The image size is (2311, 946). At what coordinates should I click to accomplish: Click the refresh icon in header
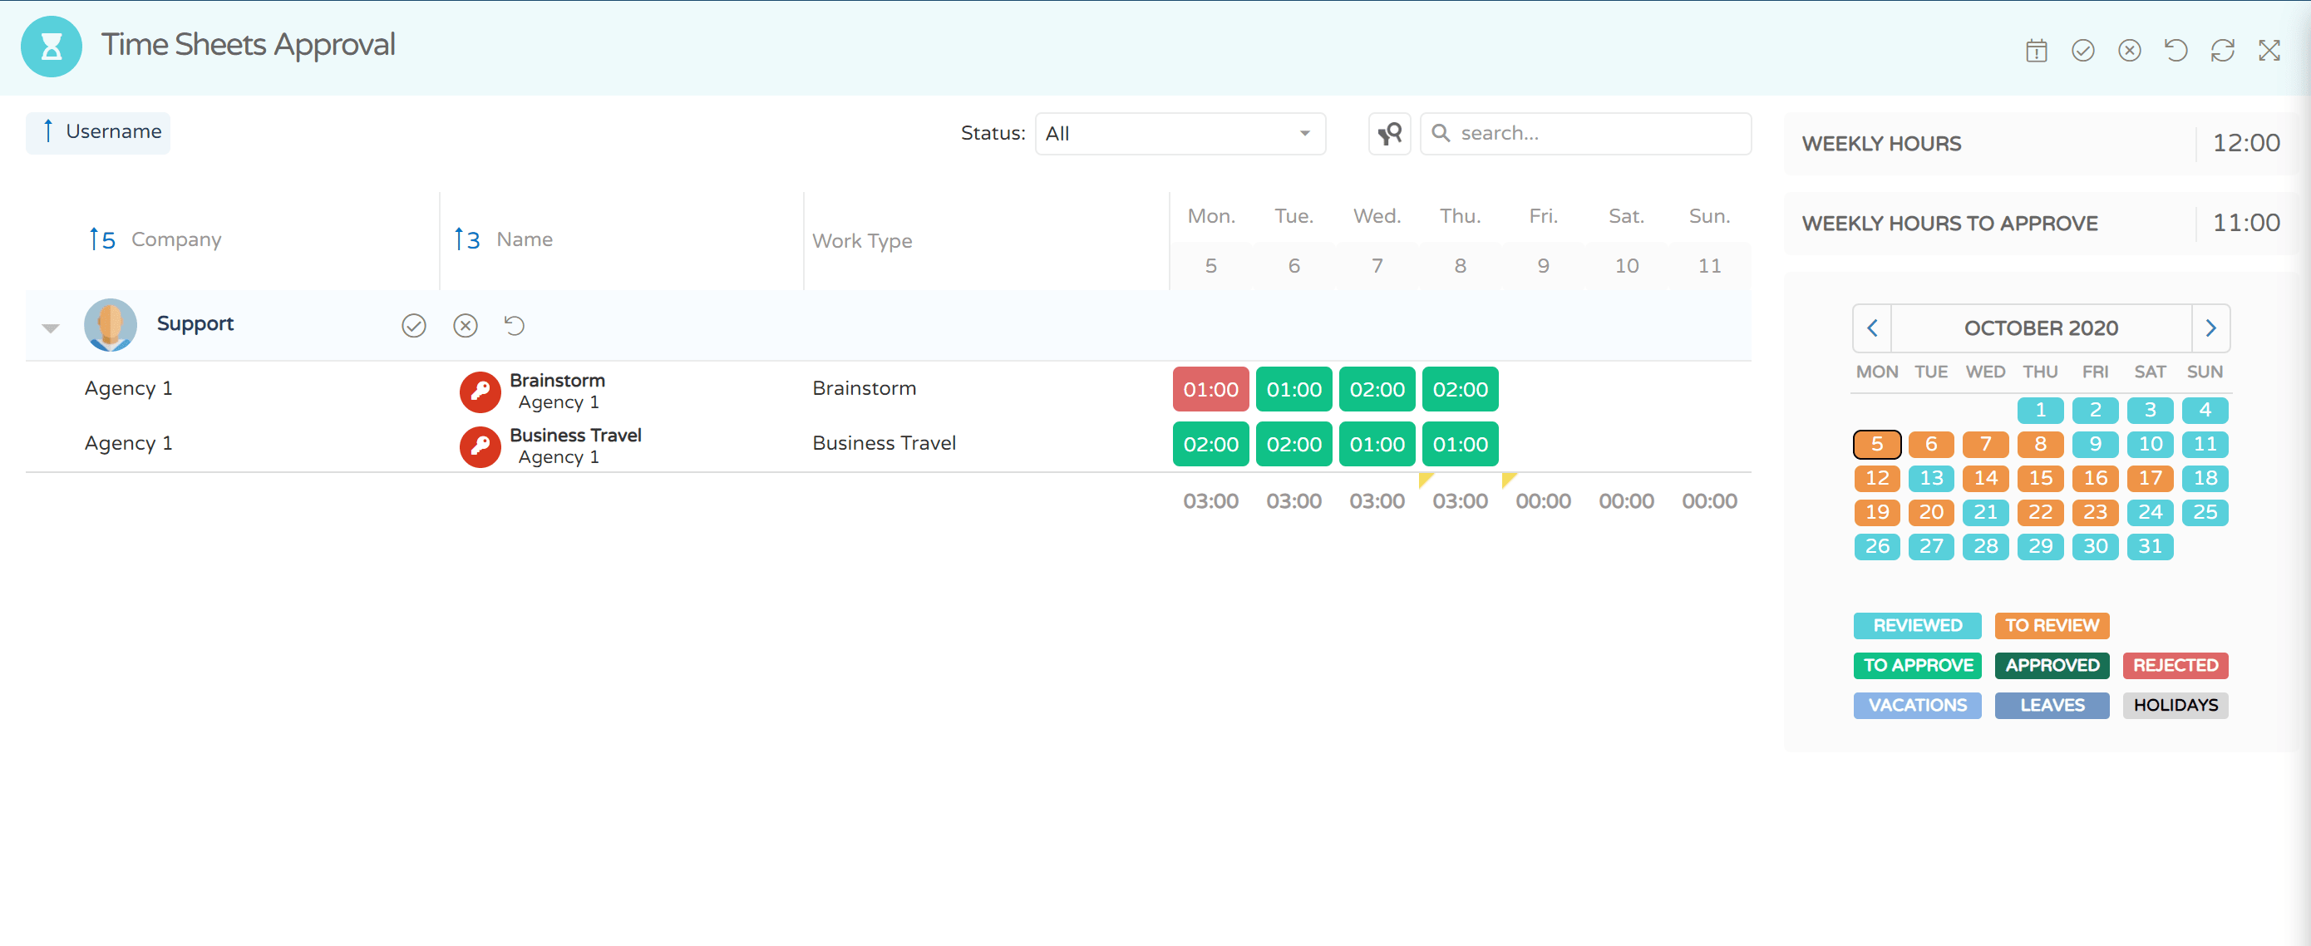click(x=2222, y=50)
